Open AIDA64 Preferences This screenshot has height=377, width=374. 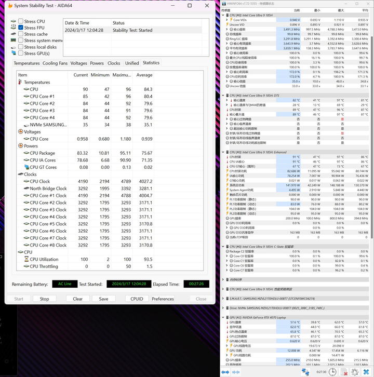click(163, 299)
